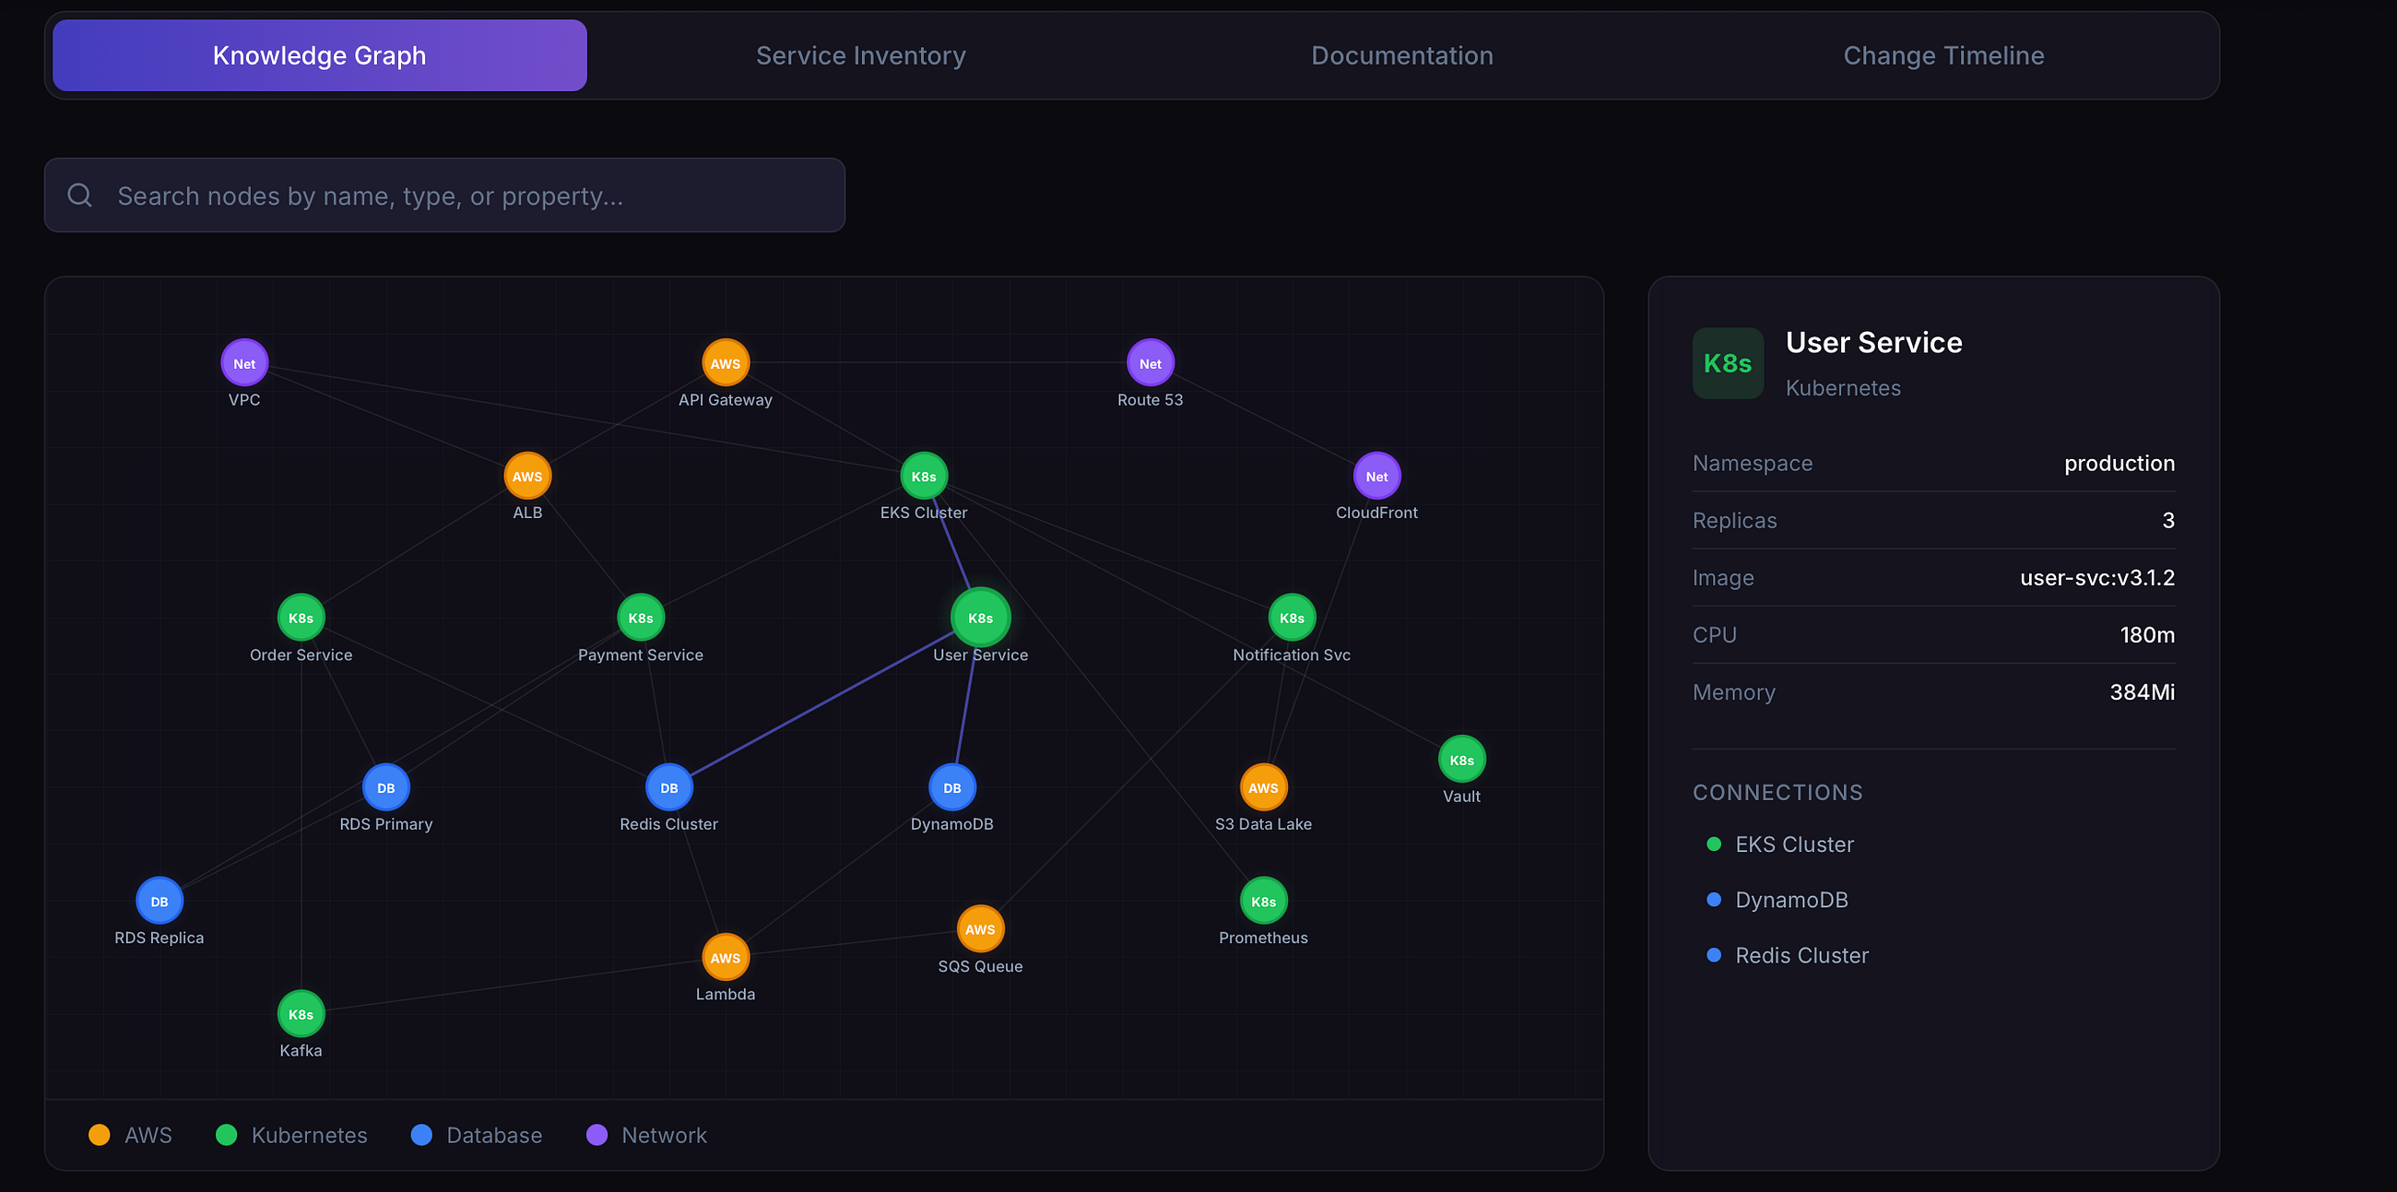Switch to the Service Inventory tab
2397x1192 pixels.
[860, 56]
